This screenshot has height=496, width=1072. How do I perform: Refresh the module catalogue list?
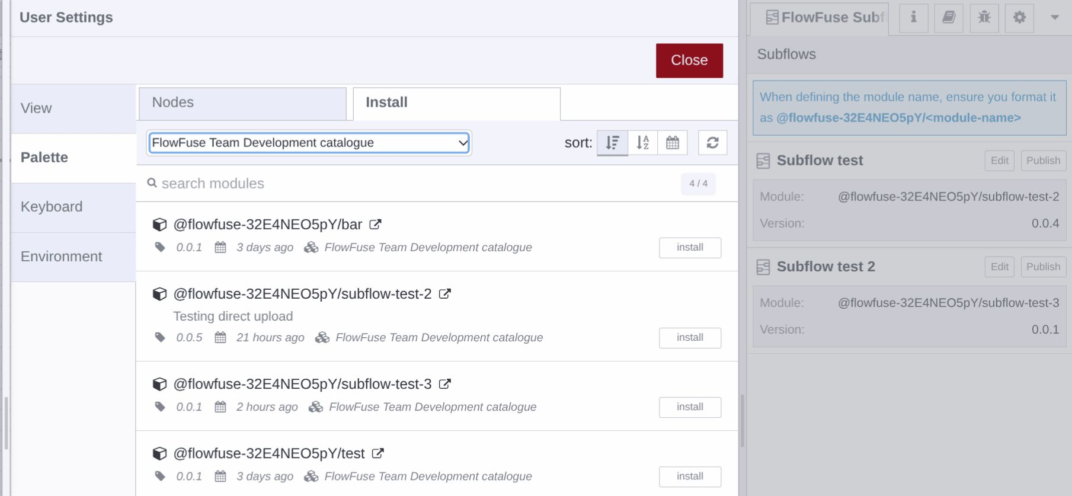click(x=712, y=143)
